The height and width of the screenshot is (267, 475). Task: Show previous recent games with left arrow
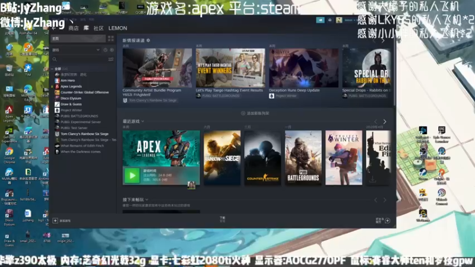[376, 122]
